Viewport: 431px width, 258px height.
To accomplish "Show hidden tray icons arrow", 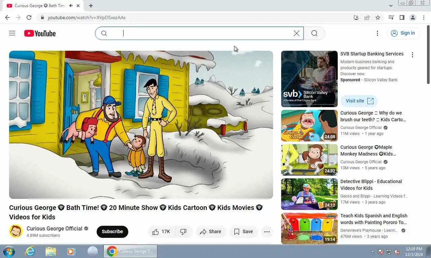I will [x=372, y=252].
